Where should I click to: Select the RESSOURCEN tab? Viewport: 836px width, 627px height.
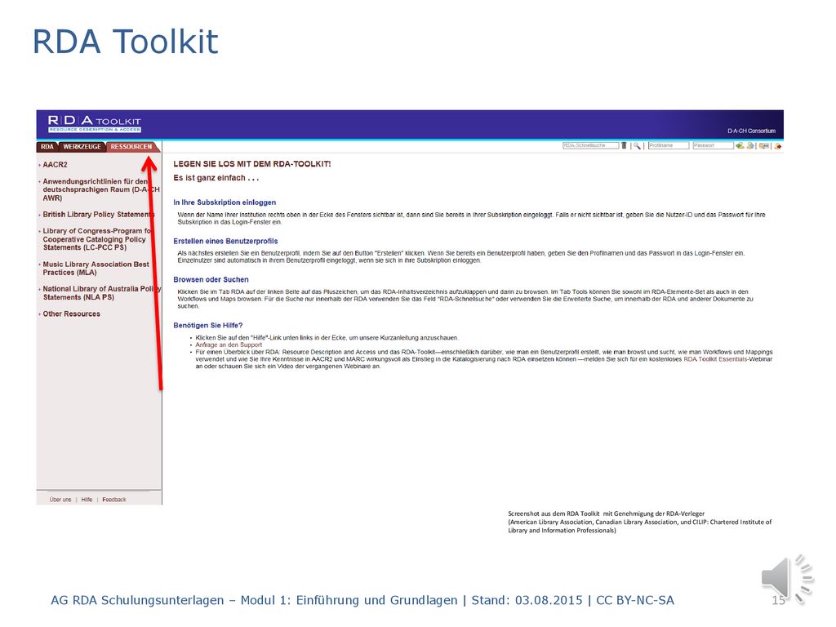131,147
